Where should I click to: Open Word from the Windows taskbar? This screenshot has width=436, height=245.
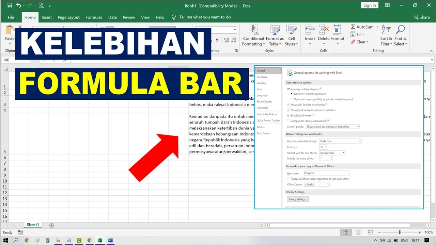point(110,240)
